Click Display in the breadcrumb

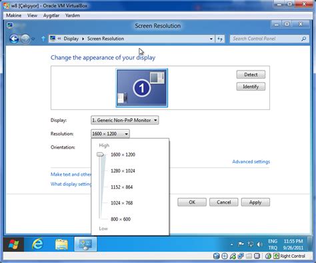click(71, 39)
